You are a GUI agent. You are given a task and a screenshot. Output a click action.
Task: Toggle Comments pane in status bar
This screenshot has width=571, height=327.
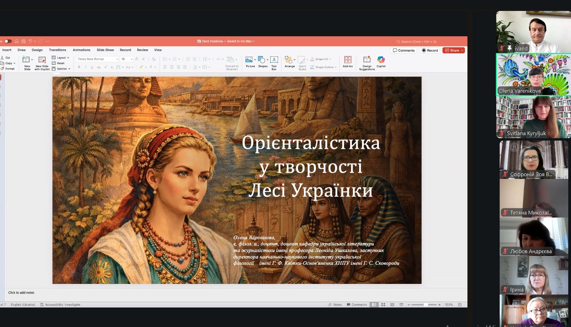coord(357,304)
